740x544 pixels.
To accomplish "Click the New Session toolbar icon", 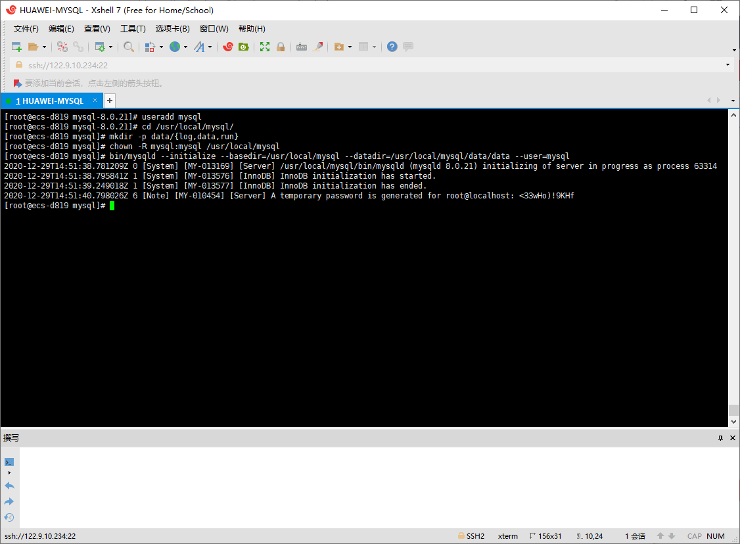I will (16, 47).
